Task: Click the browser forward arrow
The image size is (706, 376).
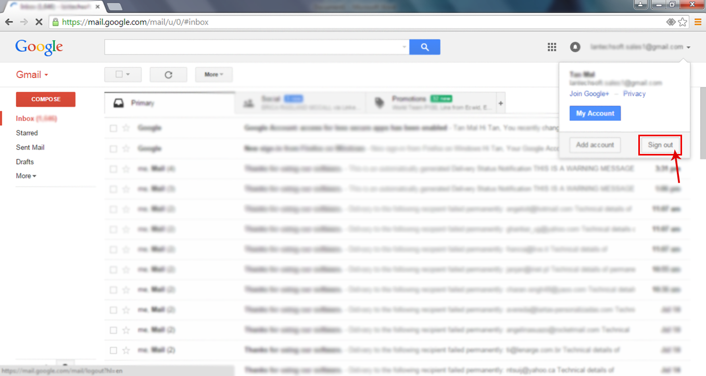Action: [x=24, y=22]
